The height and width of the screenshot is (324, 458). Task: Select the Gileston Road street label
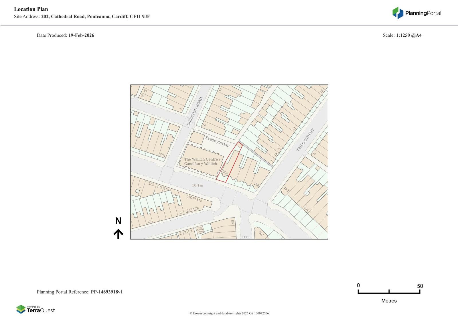195,111
